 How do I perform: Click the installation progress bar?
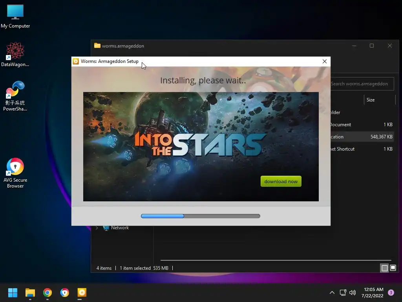[x=201, y=216]
